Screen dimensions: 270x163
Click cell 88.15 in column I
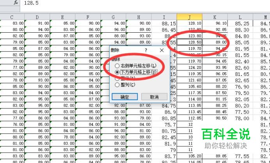[x=164, y=23]
